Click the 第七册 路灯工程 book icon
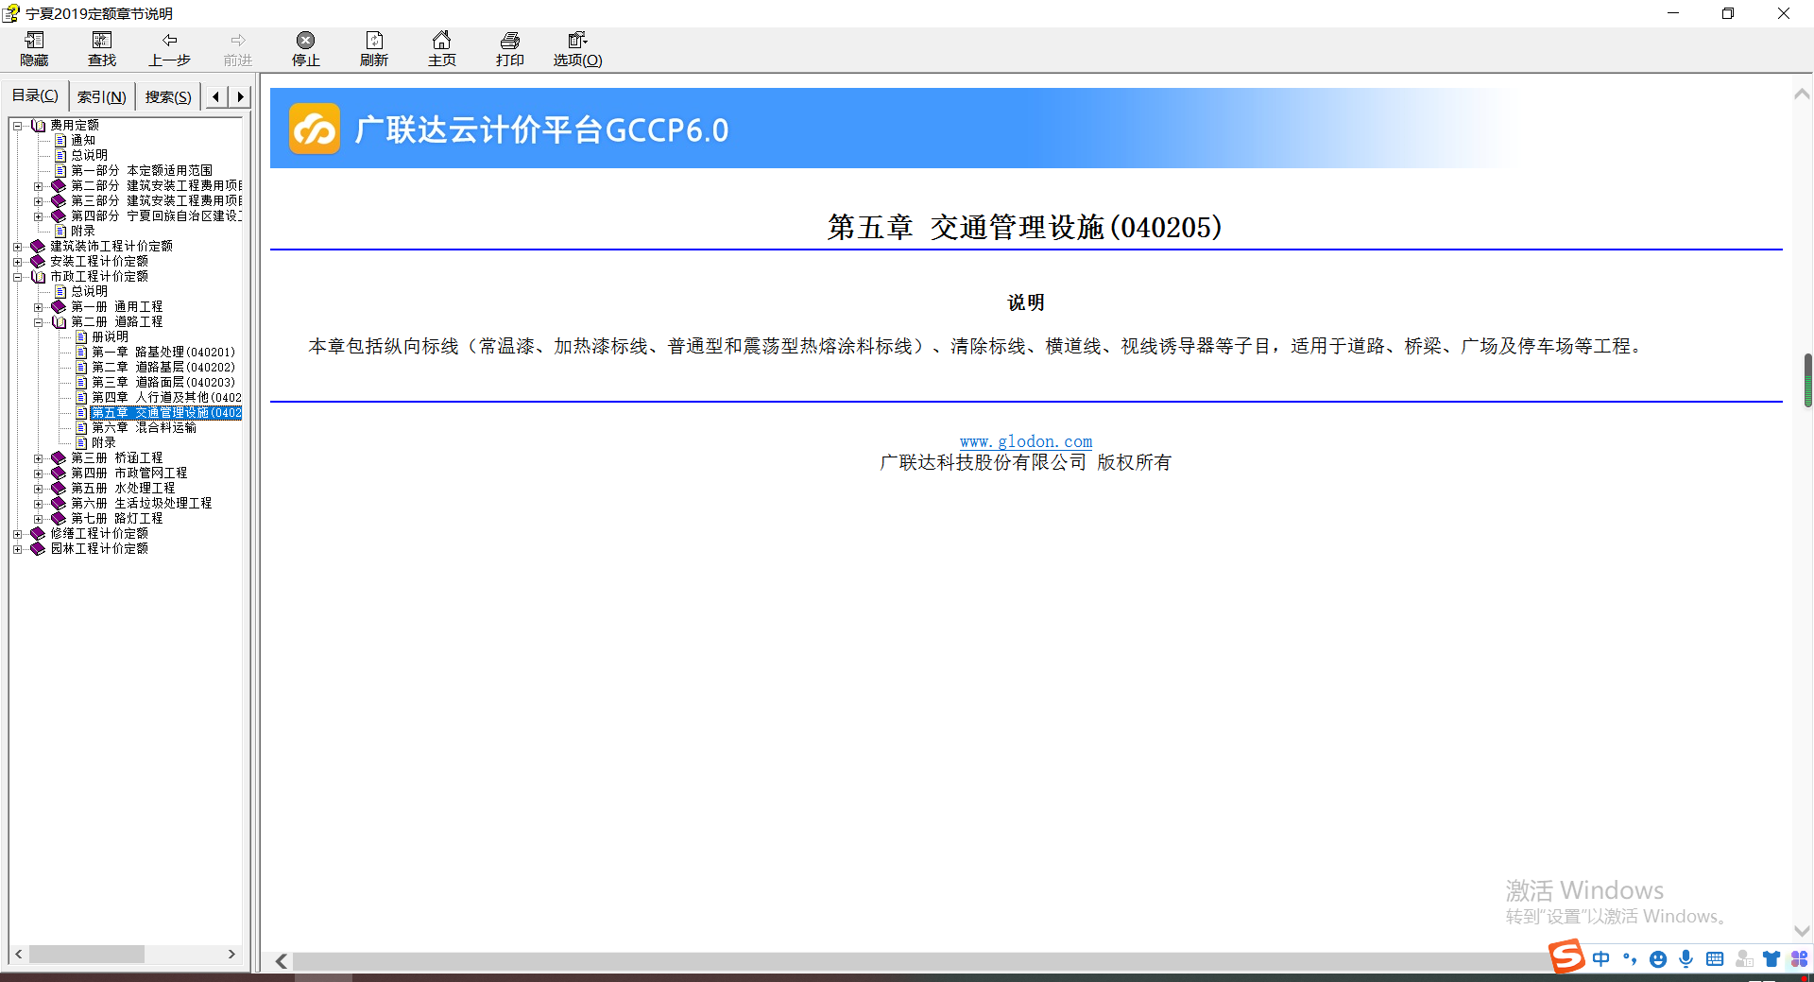This screenshot has width=1814, height=982. 59,518
